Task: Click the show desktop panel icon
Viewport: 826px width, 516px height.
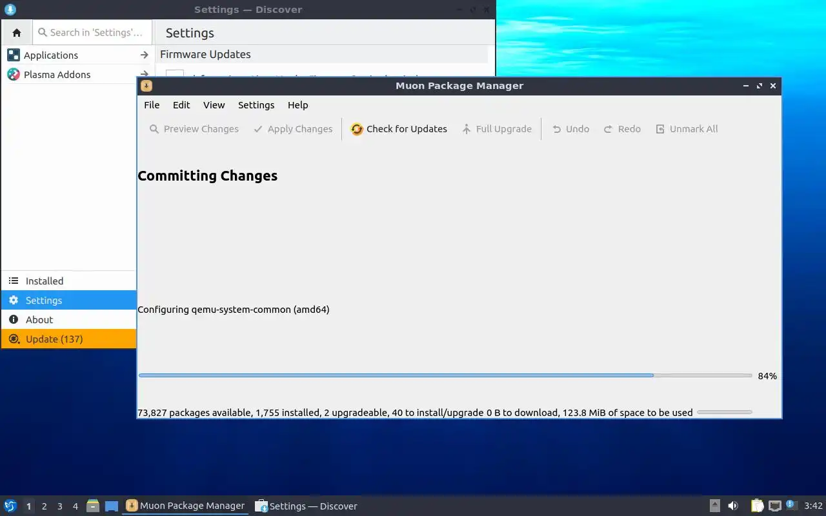Action: 112,506
